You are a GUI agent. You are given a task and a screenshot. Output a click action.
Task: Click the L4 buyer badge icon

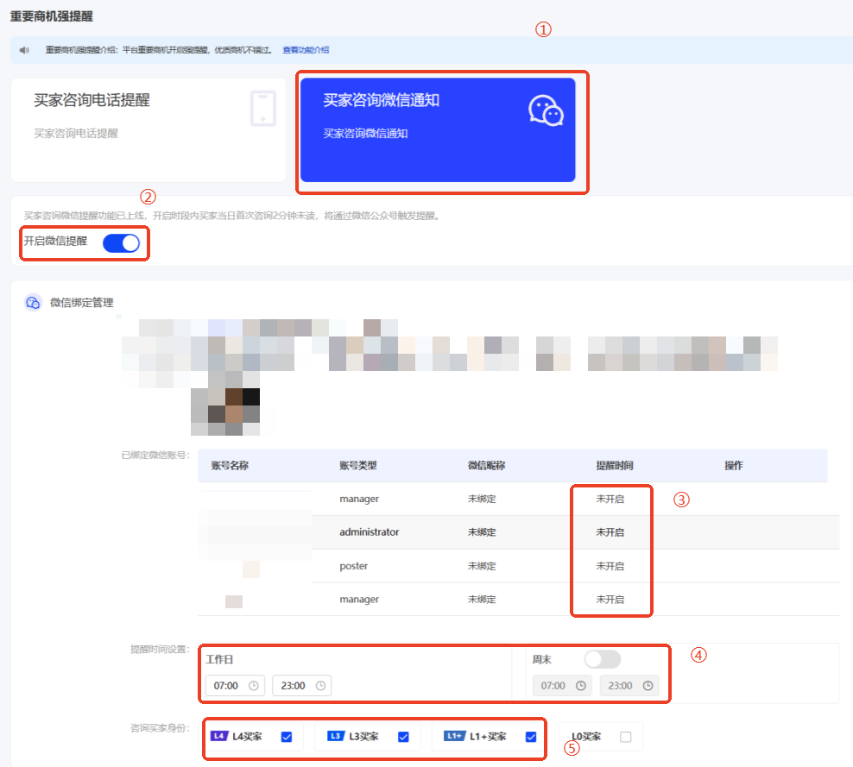point(219,736)
